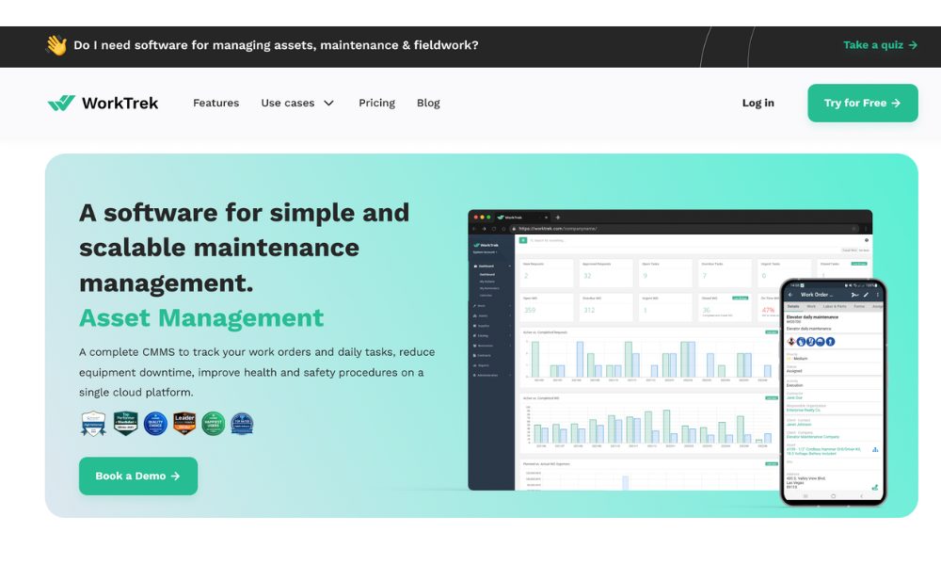This screenshot has width=941, height=565.
Task: Expand the Use cases dropdown chevron
Action: click(328, 104)
